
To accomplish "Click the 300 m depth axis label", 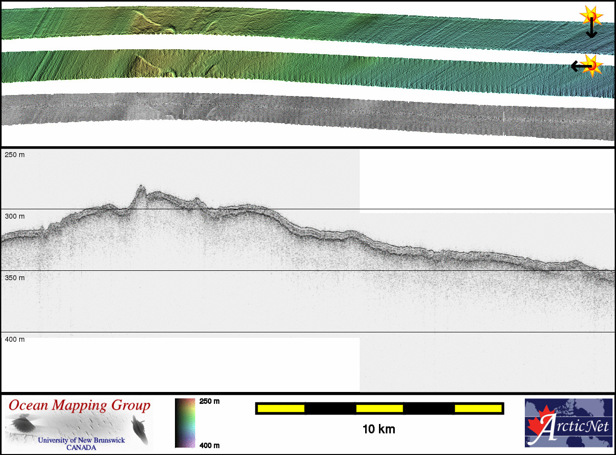I will 14,216.
